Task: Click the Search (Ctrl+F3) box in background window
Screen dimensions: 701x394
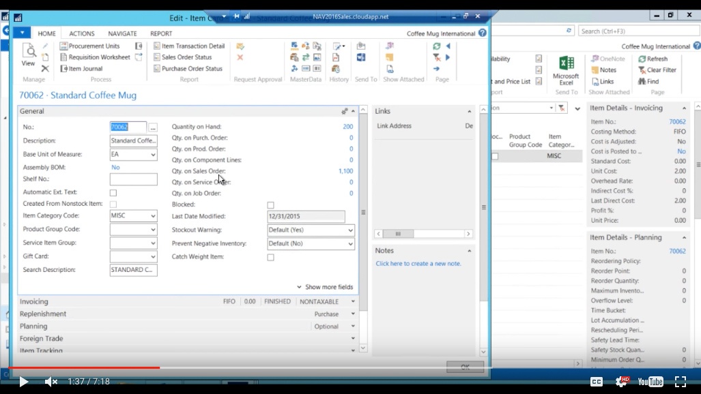Action: point(639,31)
